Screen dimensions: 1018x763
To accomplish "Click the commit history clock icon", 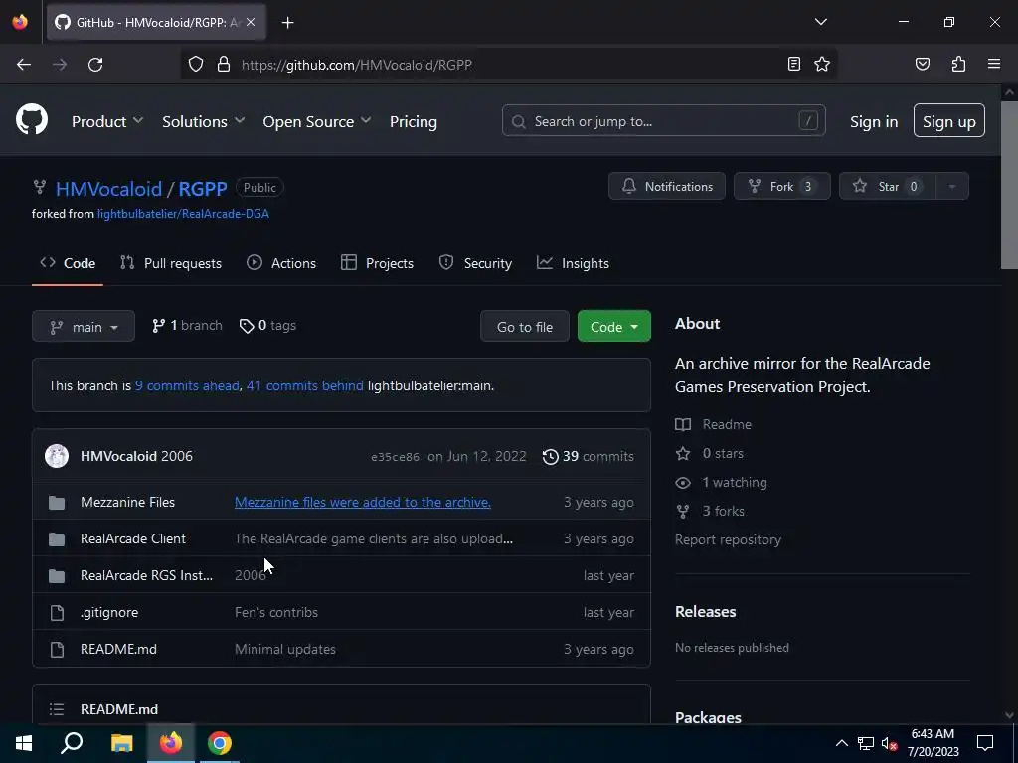I will coord(550,456).
